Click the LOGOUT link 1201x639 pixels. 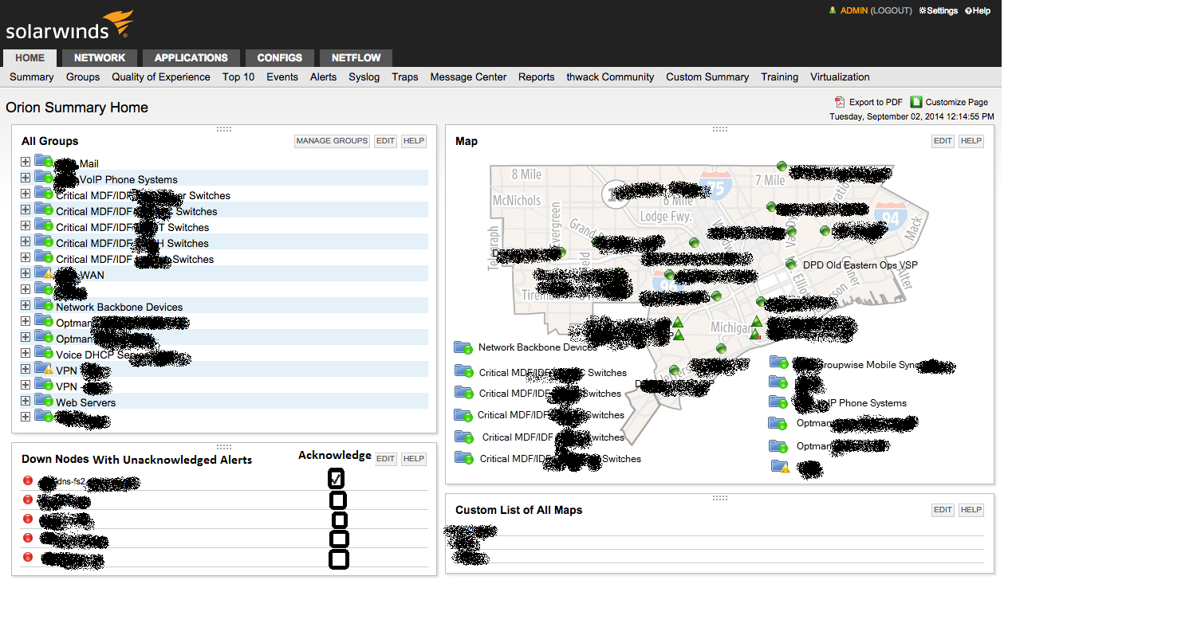coord(891,11)
